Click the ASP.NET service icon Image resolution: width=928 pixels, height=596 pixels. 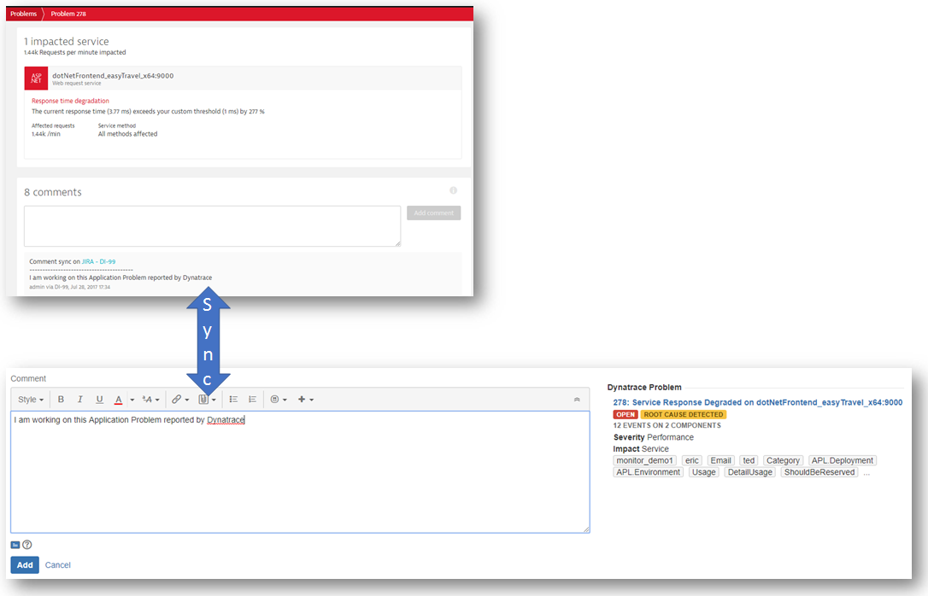(x=36, y=78)
